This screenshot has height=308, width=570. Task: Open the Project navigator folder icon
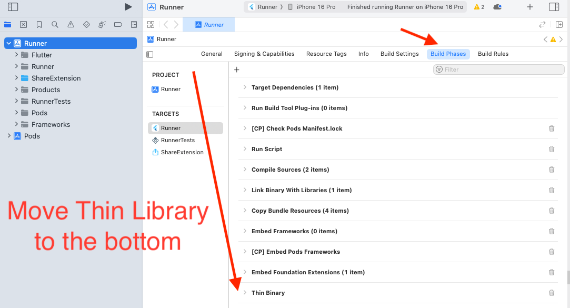[x=8, y=24]
